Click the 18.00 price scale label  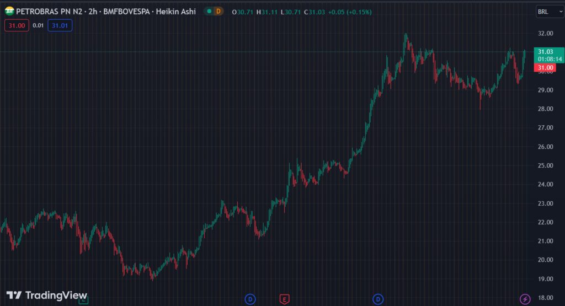546,298
